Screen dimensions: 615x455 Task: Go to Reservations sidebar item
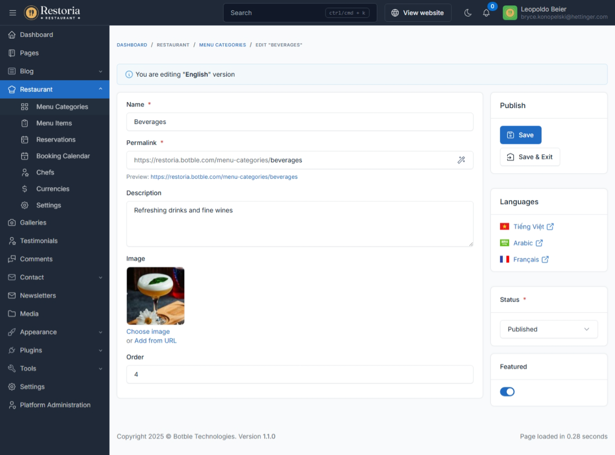56,139
